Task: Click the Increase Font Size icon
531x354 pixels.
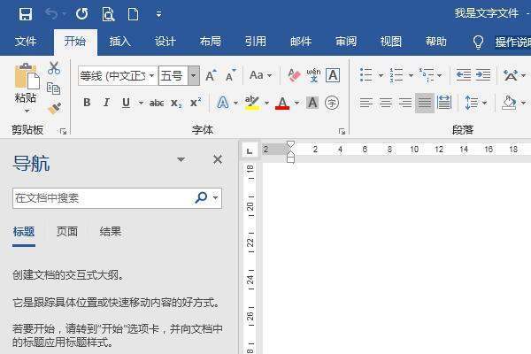Action: (211, 75)
